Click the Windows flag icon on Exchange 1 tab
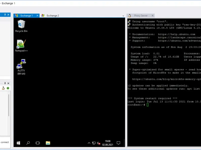 (17, 15)
